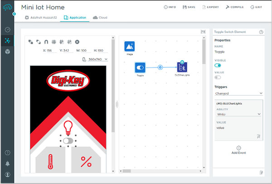Screen dimensions: 272x184
Task: Open the projects node sidebar icon
Action: coord(7,41)
